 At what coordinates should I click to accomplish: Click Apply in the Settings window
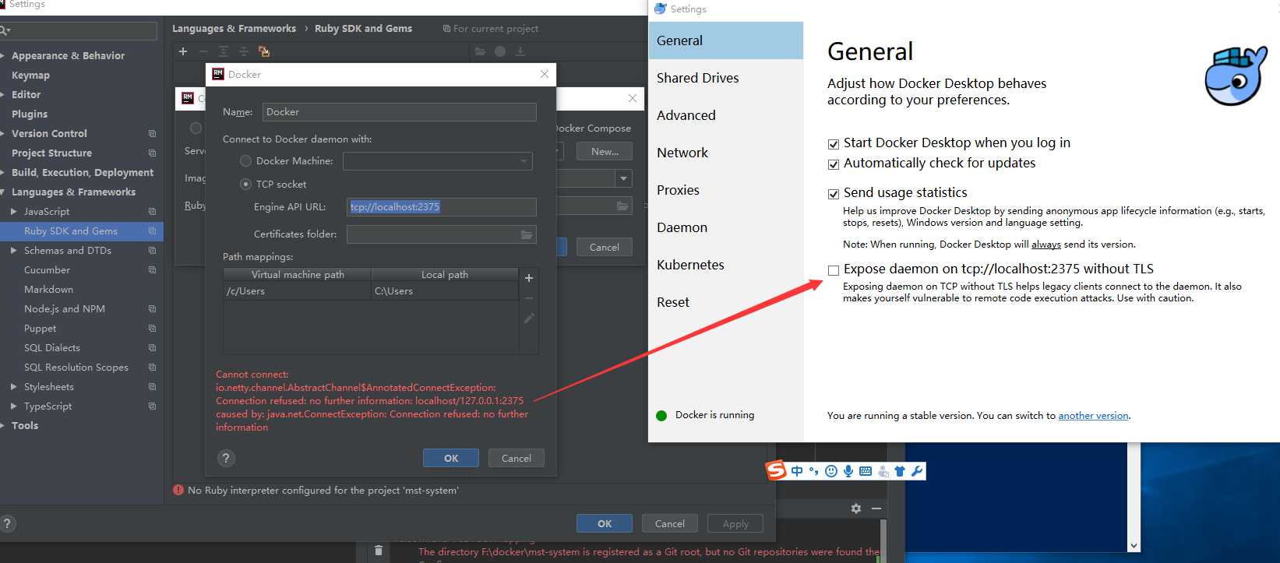click(x=735, y=523)
